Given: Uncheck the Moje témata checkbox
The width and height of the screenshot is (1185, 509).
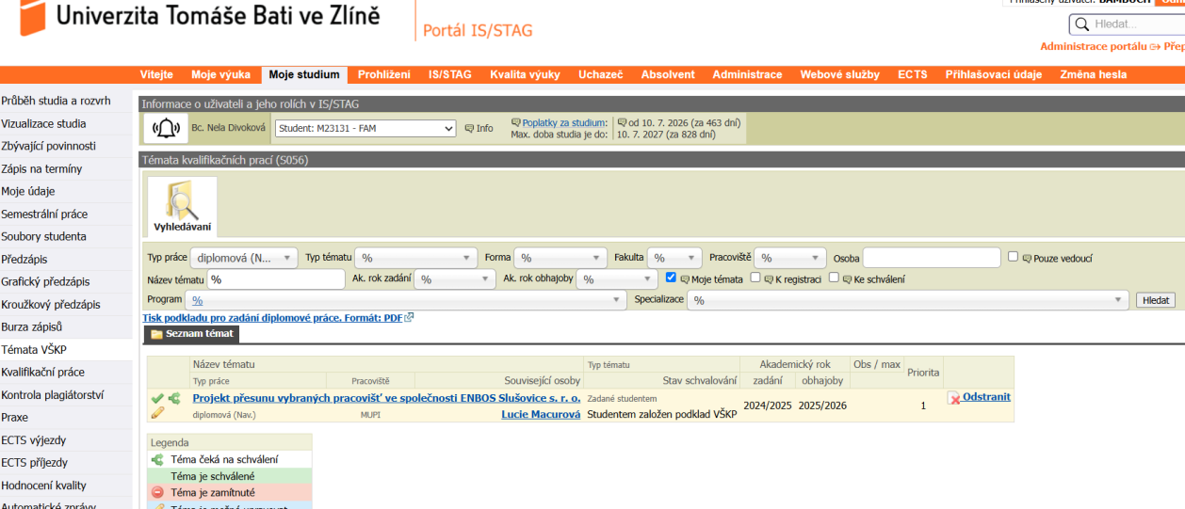Looking at the screenshot, I should point(671,278).
